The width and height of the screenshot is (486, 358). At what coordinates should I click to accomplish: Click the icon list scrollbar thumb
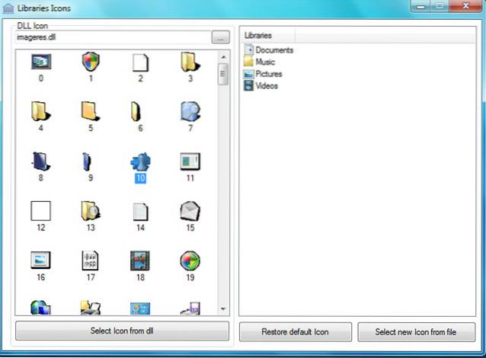pyautogui.click(x=223, y=74)
